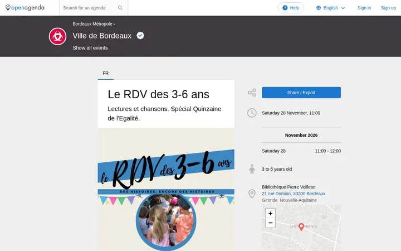Click the share network icon

pos(252,93)
